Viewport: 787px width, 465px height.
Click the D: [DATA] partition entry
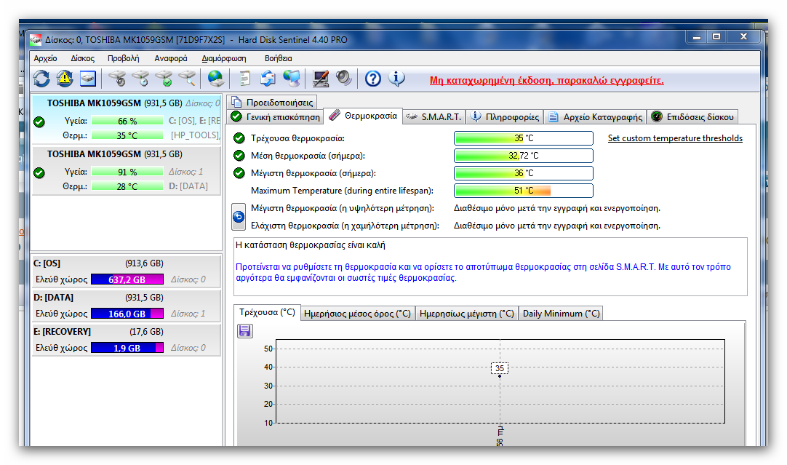127,306
